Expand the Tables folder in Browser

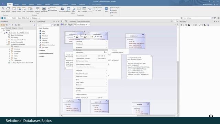pos(9,56)
